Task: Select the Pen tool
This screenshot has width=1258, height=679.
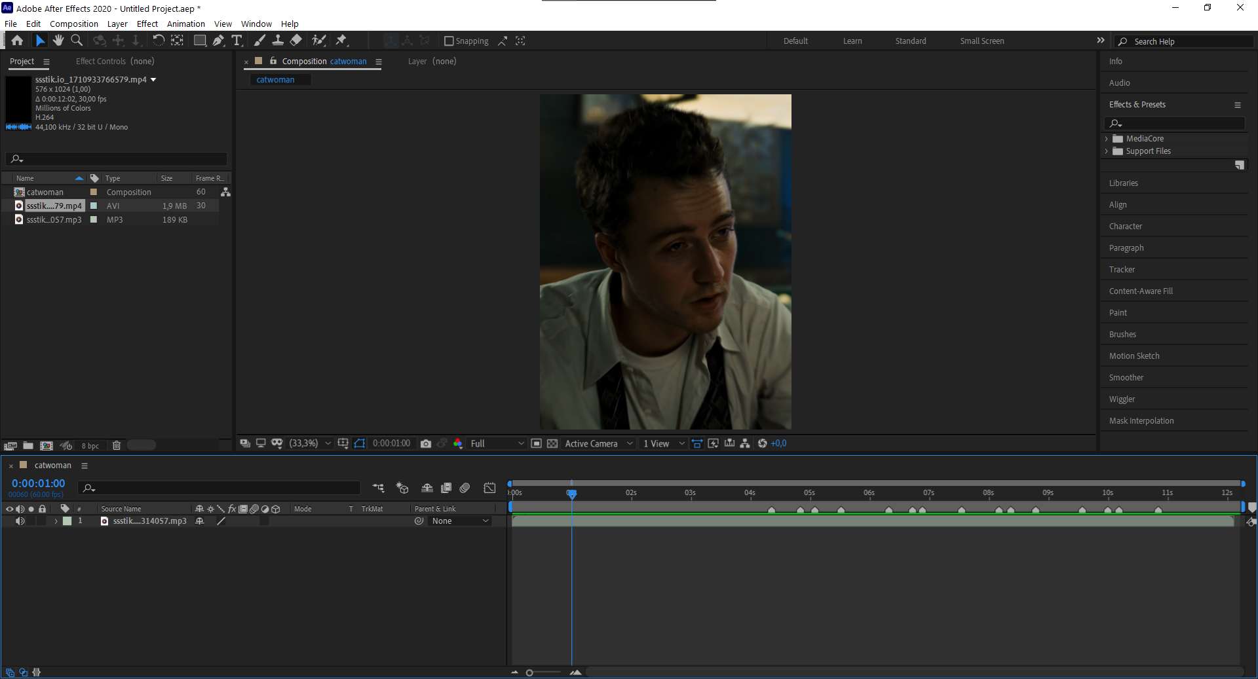Action: click(218, 41)
